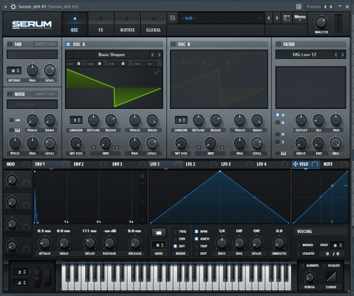Enable LFO TRIG mode checkbox
The width and height of the screenshot is (354, 296).
175,232
